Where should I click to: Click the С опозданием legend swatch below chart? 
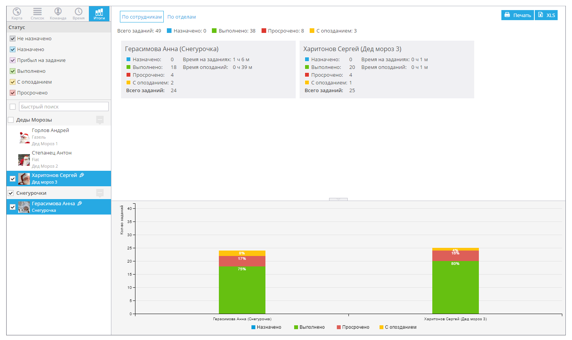[x=381, y=327]
